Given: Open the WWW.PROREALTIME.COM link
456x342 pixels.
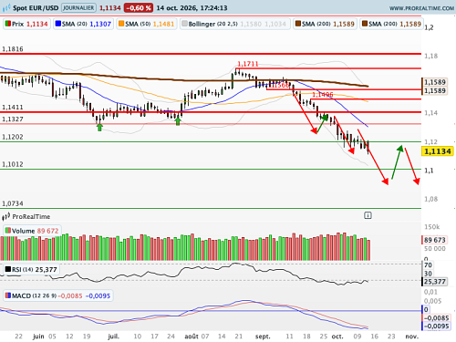Looking at the screenshot, I should click(x=421, y=8).
